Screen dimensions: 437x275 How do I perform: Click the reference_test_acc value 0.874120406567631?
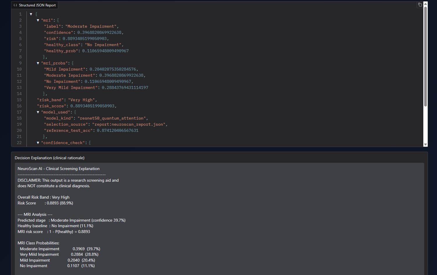(118, 130)
